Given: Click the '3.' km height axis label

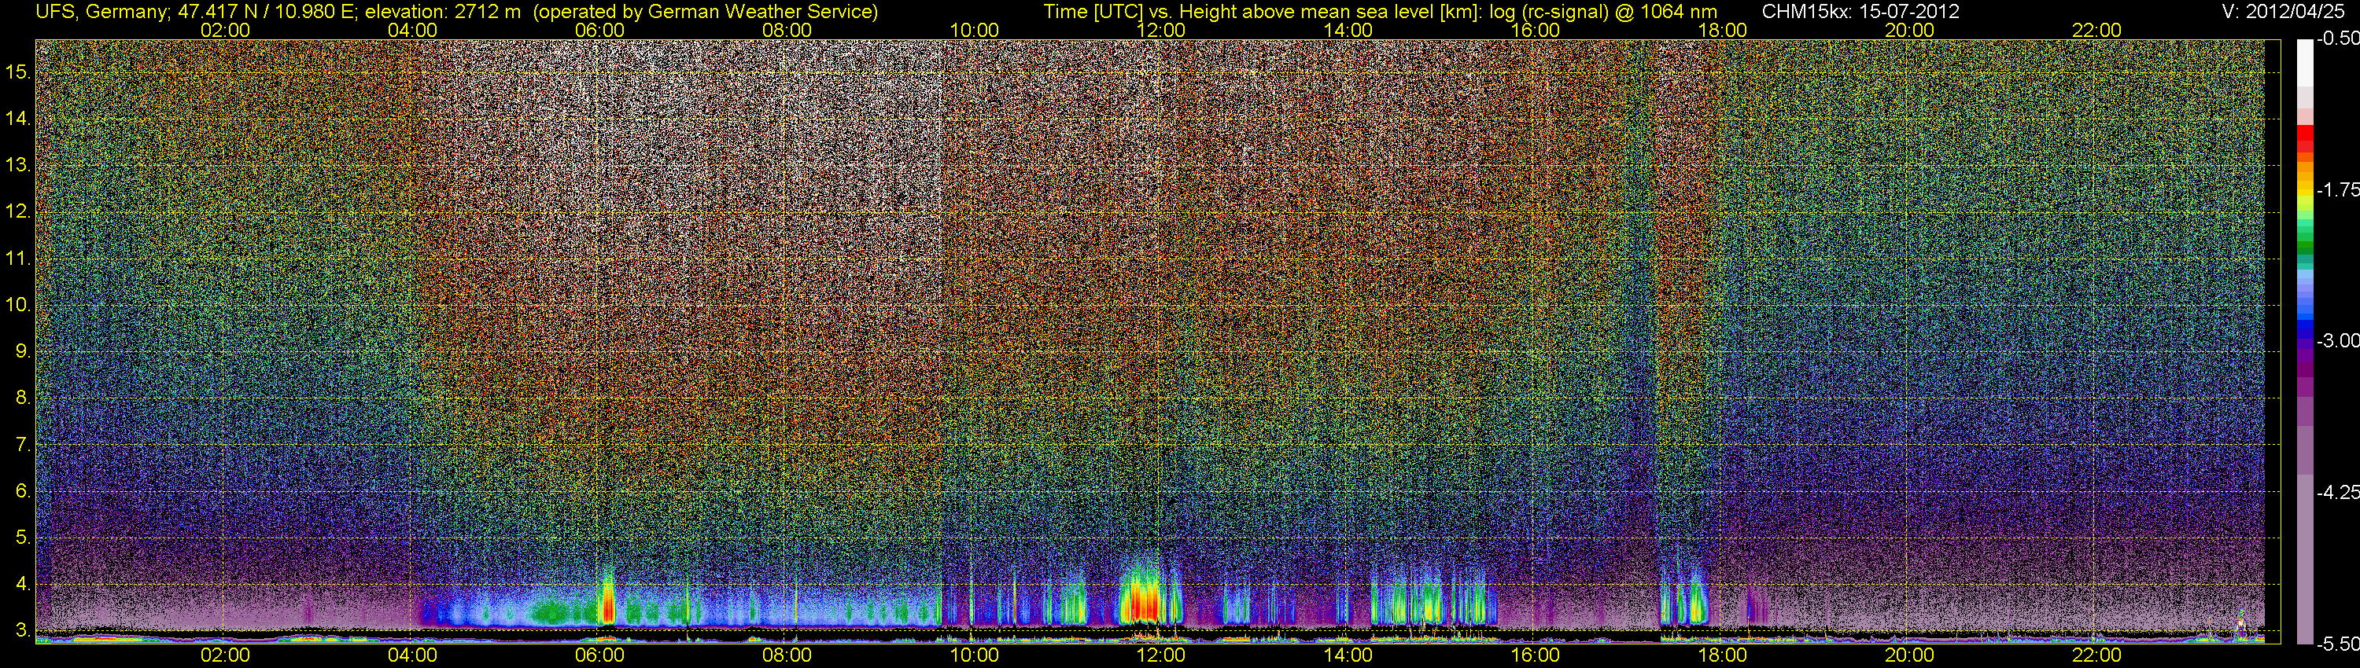Looking at the screenshot, I should click(24, 630).
